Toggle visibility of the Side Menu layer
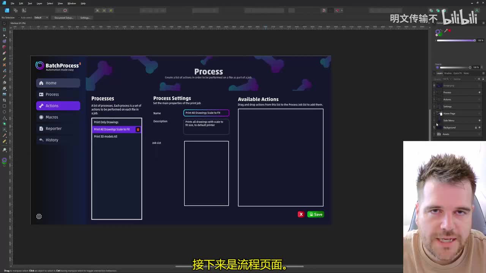The height and width of the screenshot is (273, 486). 480,120
